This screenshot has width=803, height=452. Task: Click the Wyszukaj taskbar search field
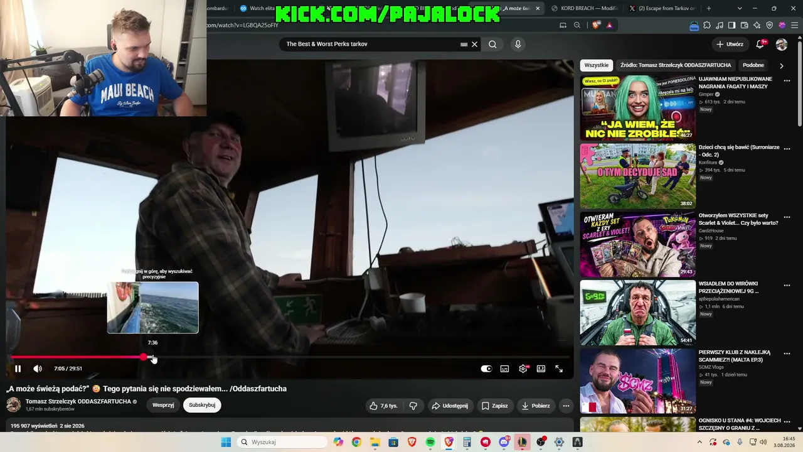282,442
